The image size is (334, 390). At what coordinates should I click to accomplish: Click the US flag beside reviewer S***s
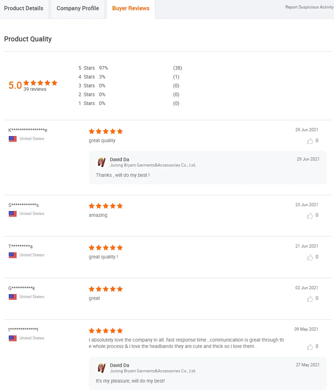13,214
